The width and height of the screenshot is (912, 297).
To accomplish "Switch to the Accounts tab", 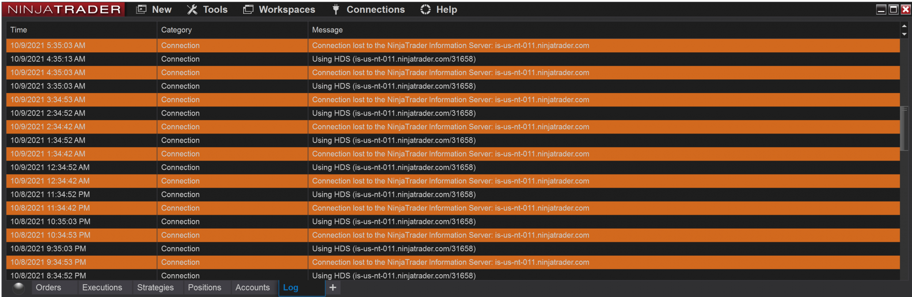I will click(x=253, y=287).
